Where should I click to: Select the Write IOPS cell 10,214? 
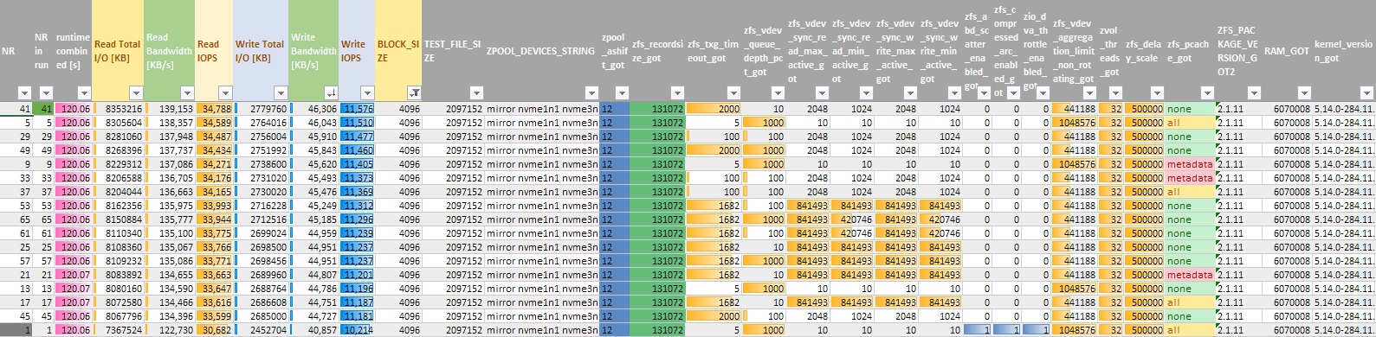tap(358, 330)
